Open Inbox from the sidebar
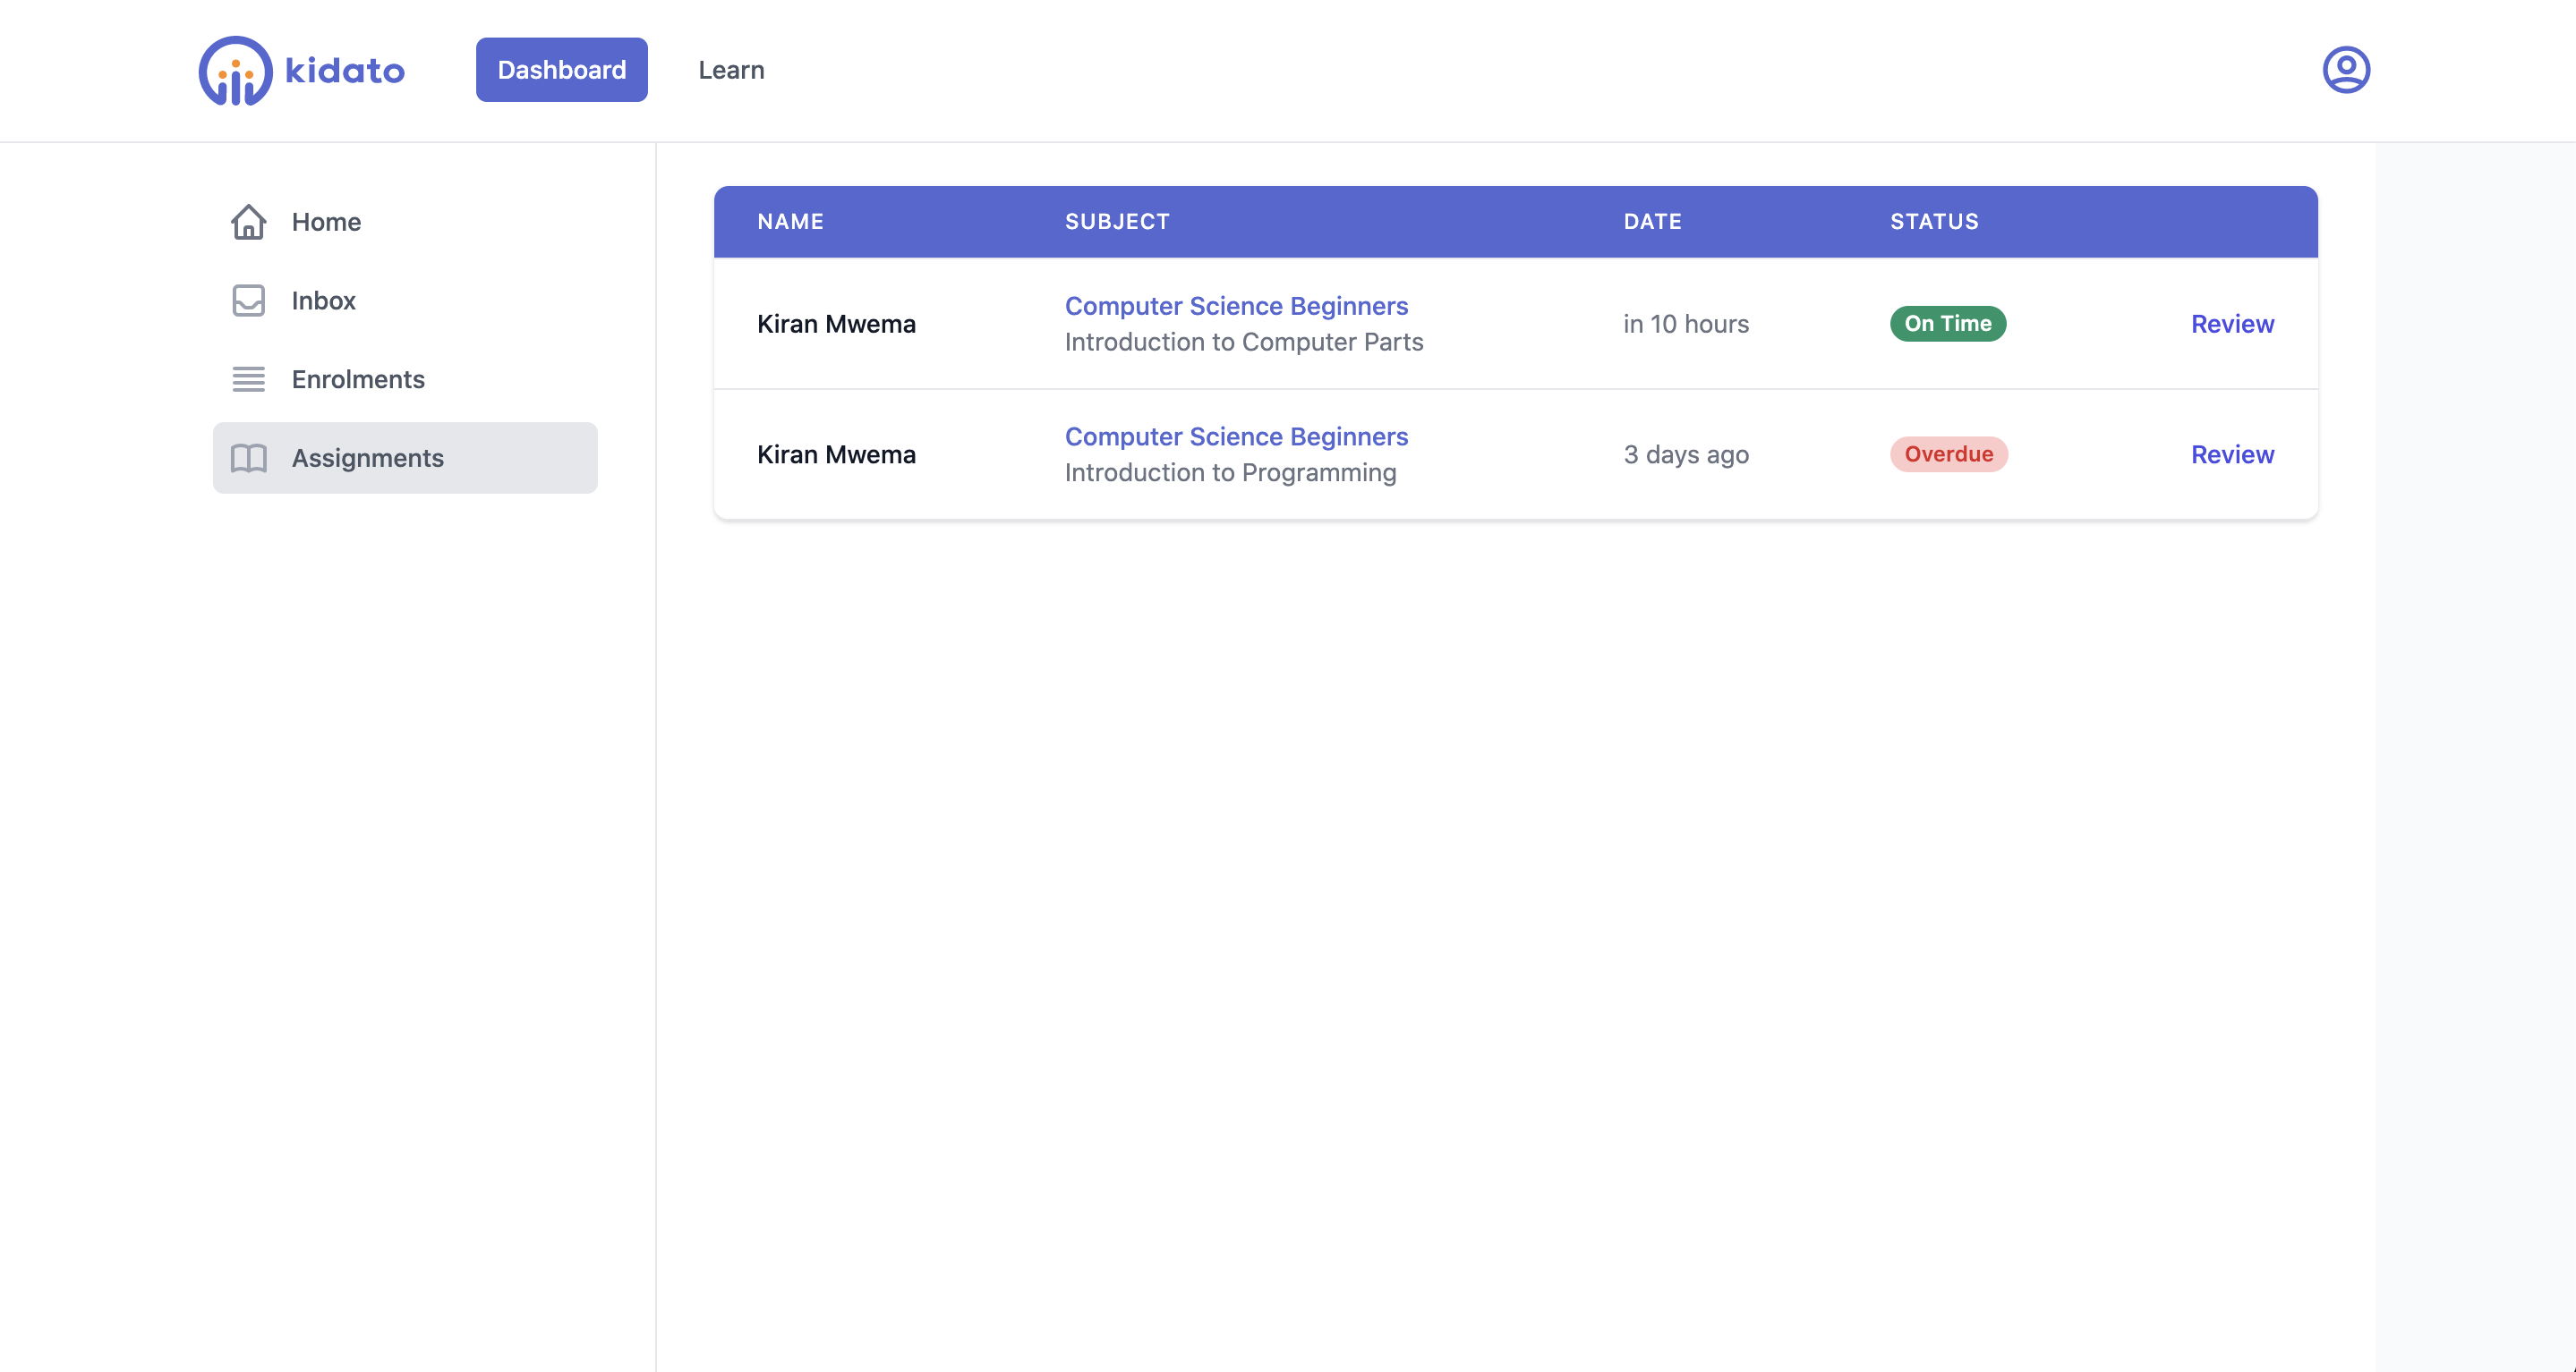This screenshot has height=1372, width=2576. (323, 301)
